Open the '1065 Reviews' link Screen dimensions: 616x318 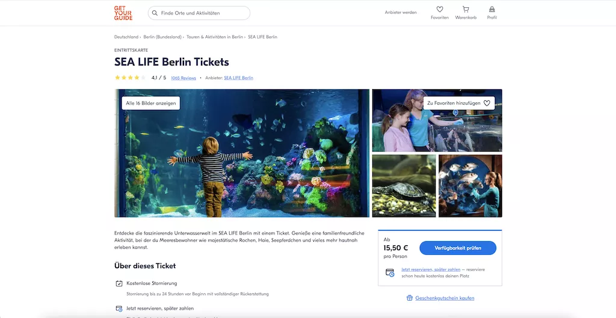[183, 78]
